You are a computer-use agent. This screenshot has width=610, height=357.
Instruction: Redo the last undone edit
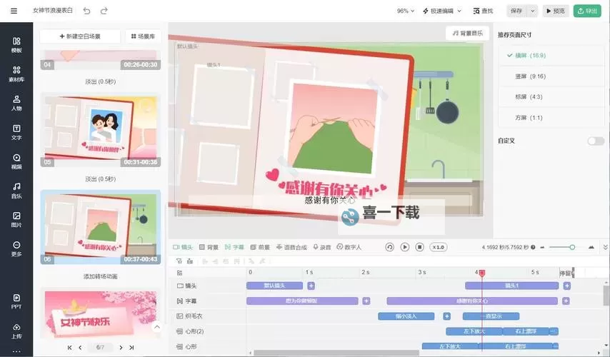tap(104, 11)
